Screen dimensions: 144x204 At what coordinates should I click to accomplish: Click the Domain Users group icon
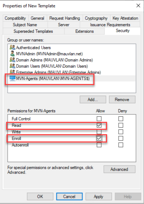(x=13, y=66)
